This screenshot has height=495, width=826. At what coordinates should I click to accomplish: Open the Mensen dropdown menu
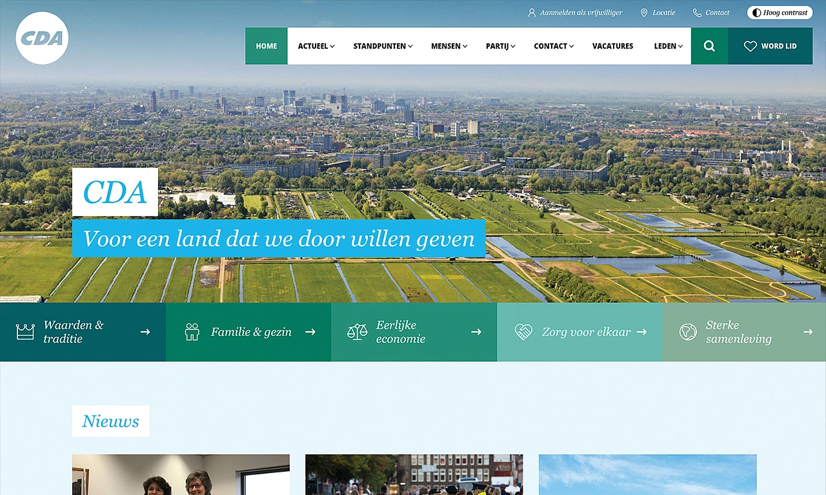click(x=449, y=46)
